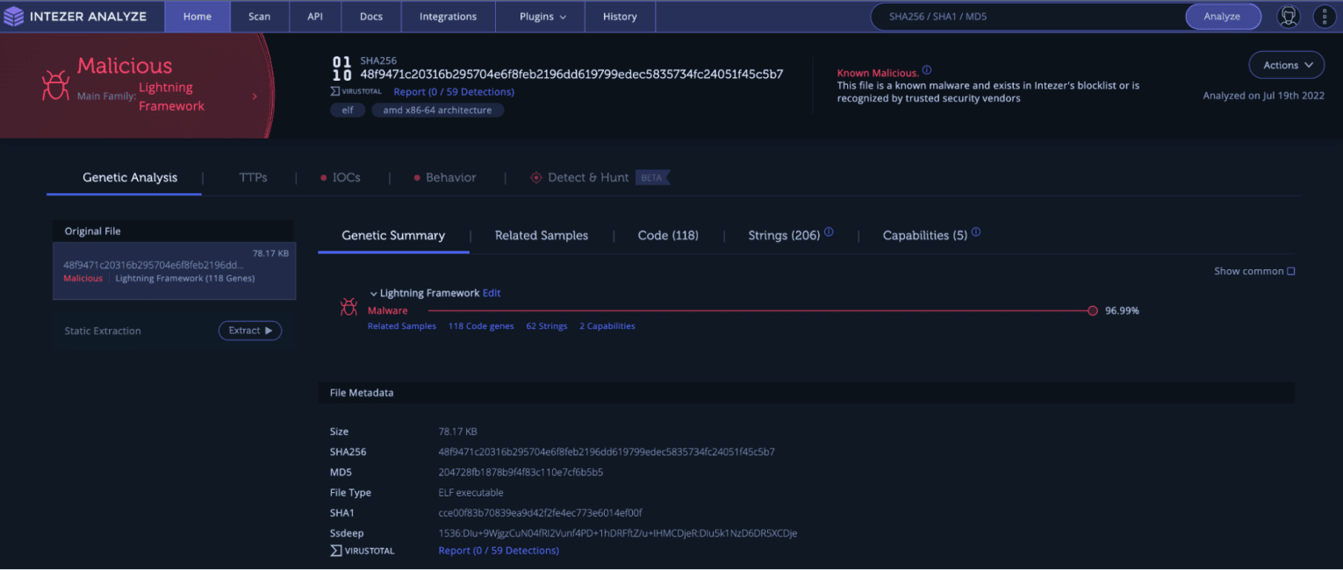Open the History menu item
1343x570 pixels.
pyautogui.click(x=620, y=17)
